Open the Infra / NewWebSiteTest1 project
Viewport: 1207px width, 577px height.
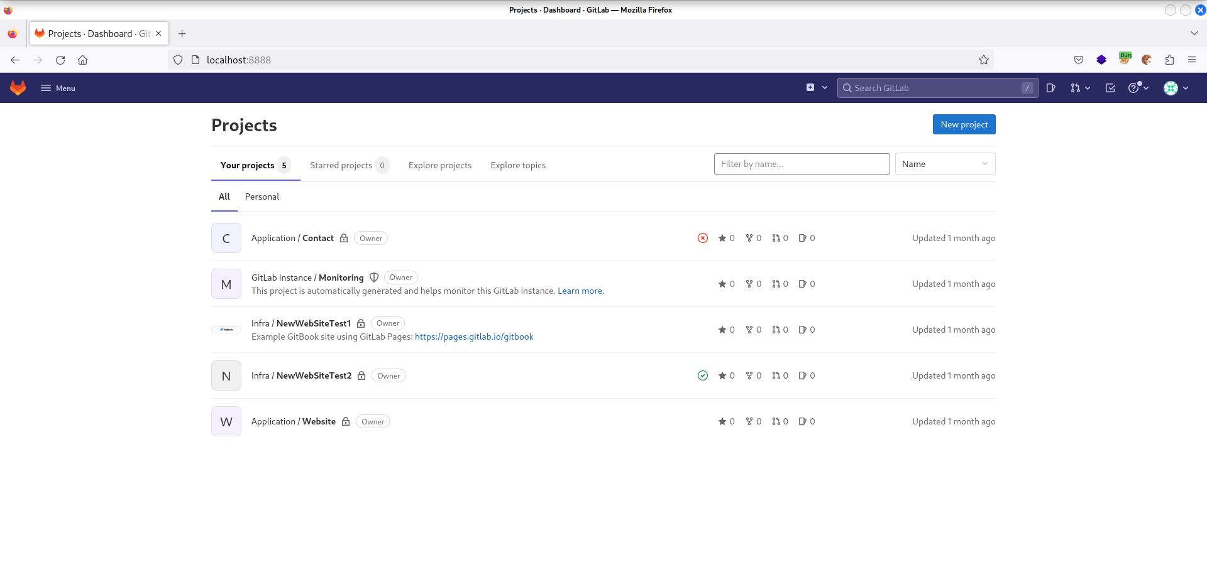301,323
